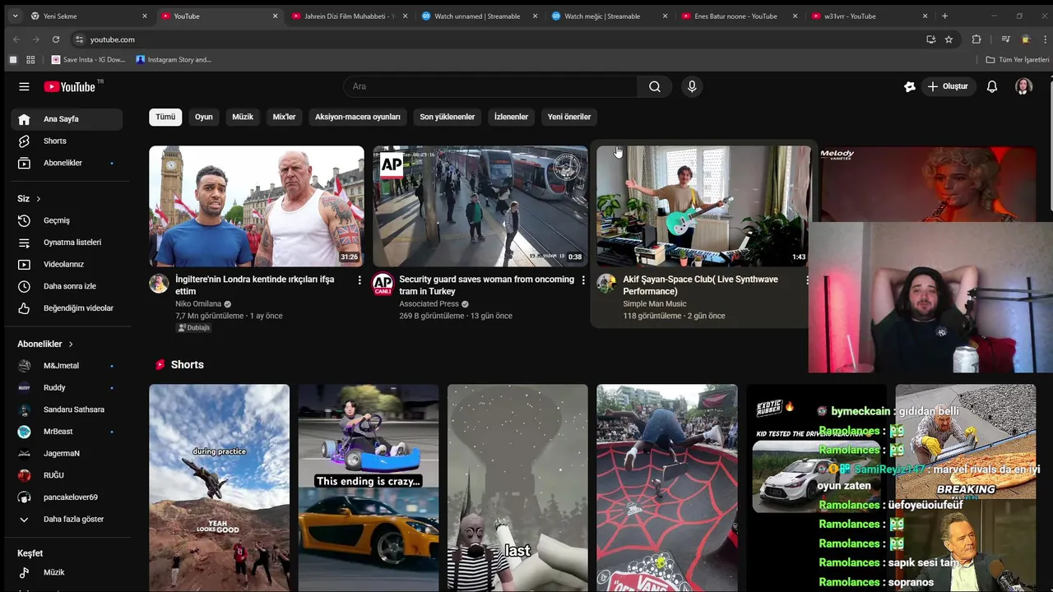Open Beğendiğim videolar list

point(67,308)
